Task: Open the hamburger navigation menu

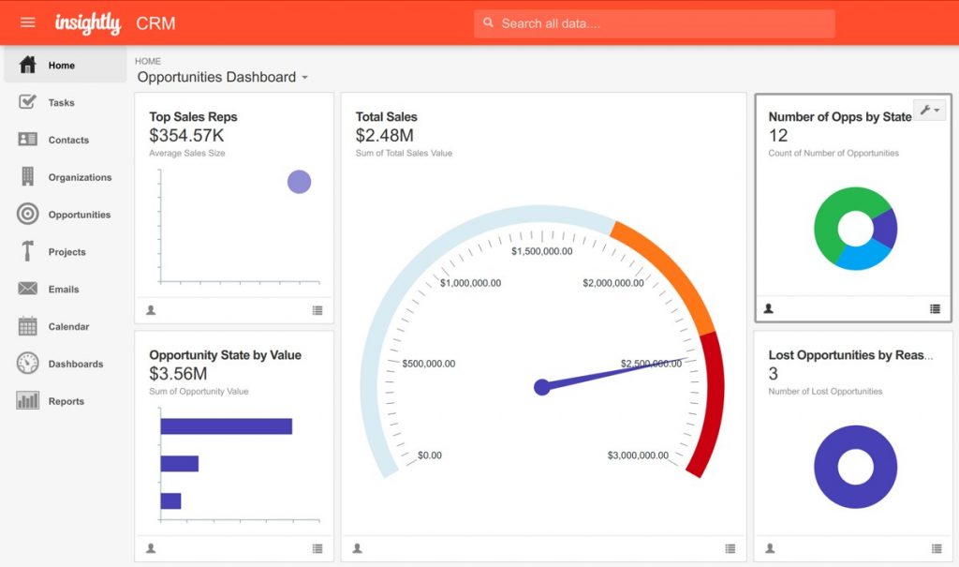Action: point(28,22)
